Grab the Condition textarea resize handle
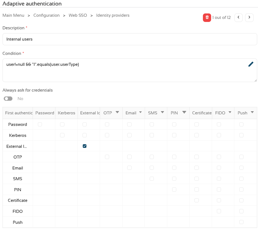 [256, 80]
